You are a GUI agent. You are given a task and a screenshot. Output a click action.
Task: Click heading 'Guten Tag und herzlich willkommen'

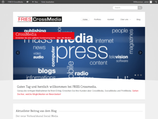tap(57, 87)
